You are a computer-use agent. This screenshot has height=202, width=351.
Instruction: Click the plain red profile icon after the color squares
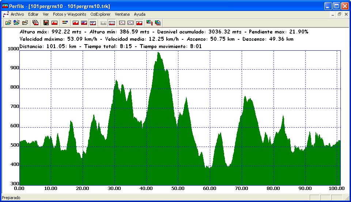click(x=76, y=23)
